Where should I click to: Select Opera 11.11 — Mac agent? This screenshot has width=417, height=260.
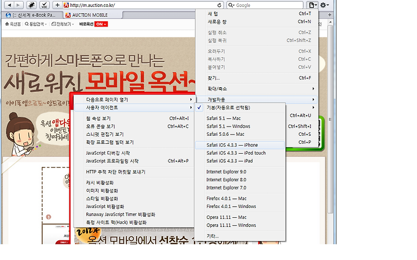(x=240, y=217)
